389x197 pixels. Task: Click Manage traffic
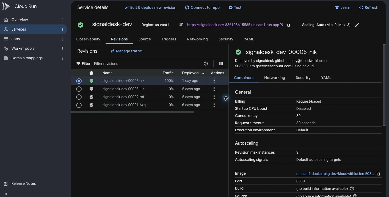coord(126,51)
